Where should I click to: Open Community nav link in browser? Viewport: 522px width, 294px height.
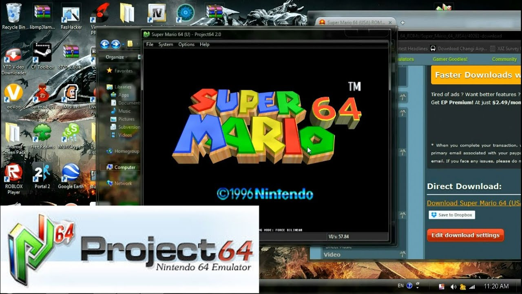click(x=504, y=59)
